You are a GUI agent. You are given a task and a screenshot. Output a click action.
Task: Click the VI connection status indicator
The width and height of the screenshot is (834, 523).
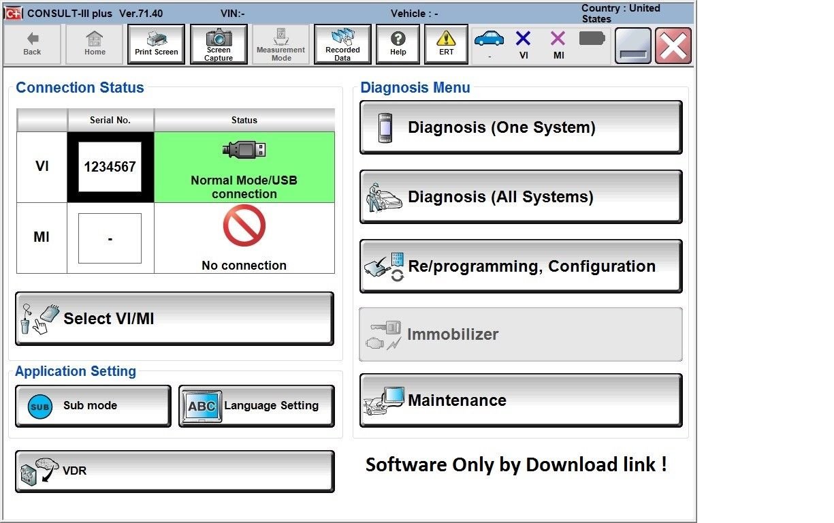pos(523,44)
